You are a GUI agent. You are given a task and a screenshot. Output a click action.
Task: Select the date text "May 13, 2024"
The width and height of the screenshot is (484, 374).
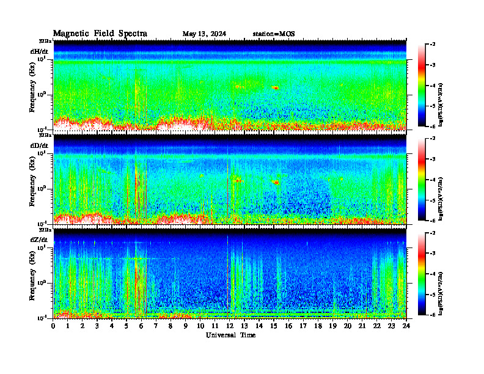204,34
